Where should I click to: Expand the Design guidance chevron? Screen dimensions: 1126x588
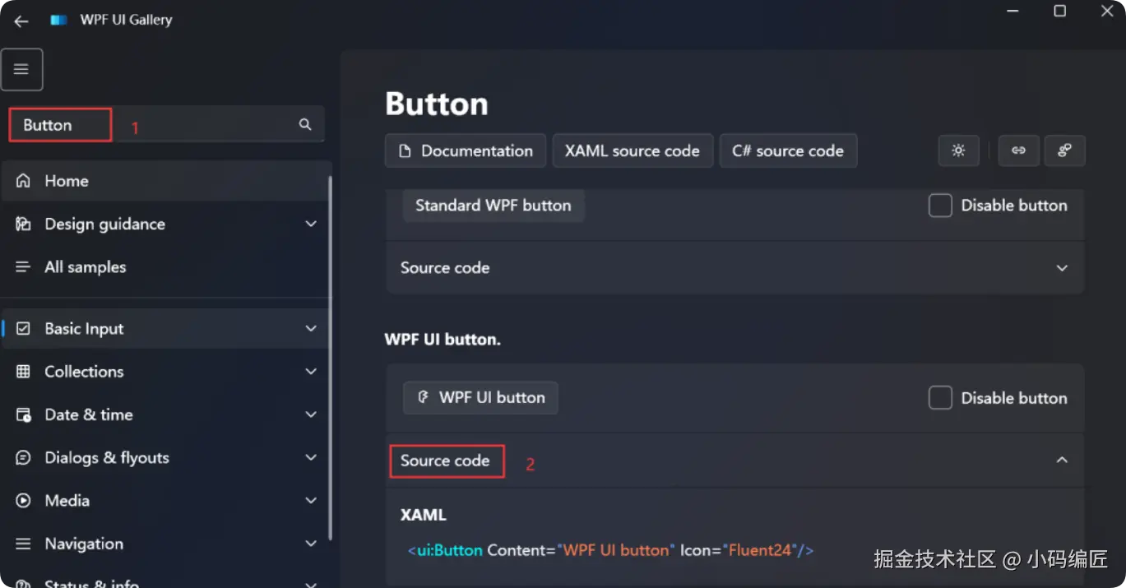pos(311,224)
